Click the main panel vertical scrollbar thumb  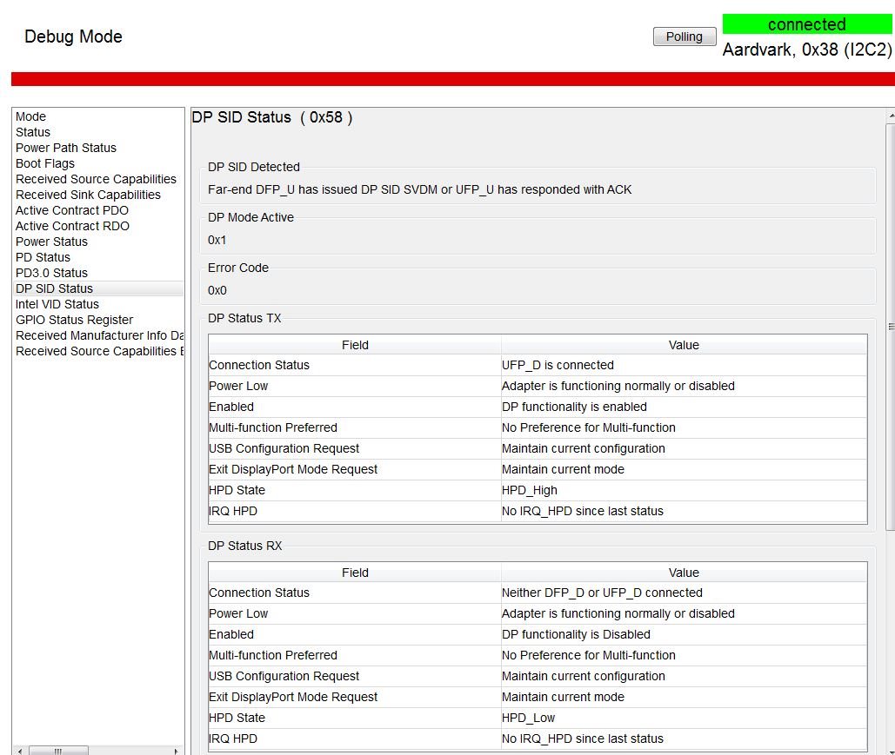(891, 327)
